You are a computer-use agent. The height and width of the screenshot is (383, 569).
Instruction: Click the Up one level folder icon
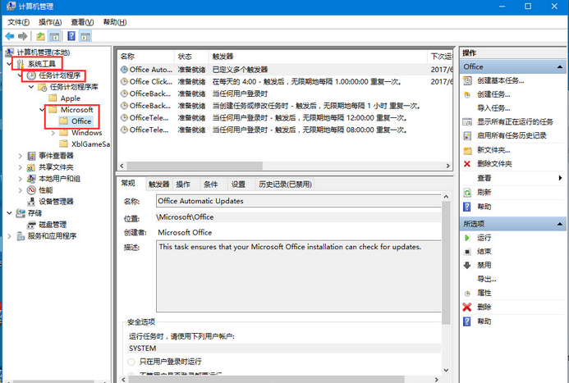tap(41, 36)
